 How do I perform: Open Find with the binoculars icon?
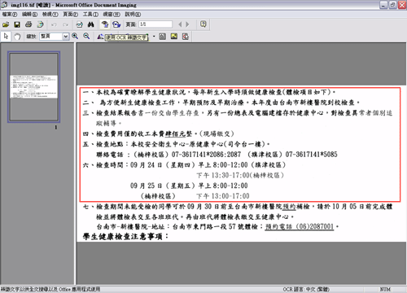(91, 24)
